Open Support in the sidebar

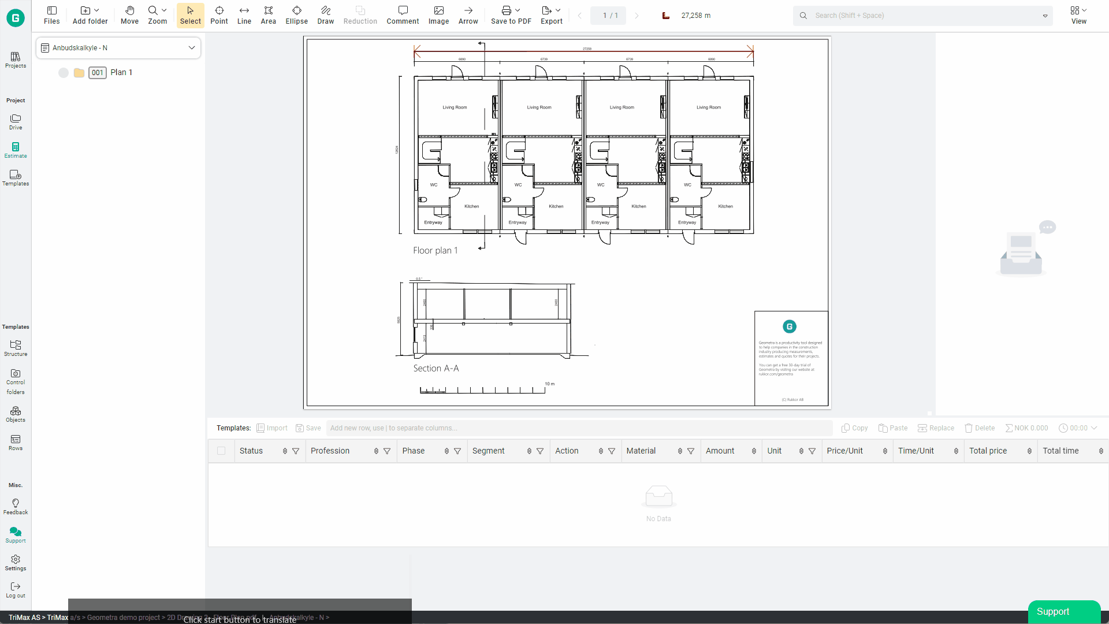coord(16,535)
